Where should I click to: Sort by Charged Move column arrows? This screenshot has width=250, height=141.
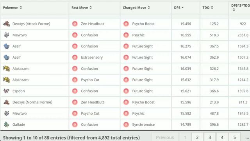tap(149, 7)
